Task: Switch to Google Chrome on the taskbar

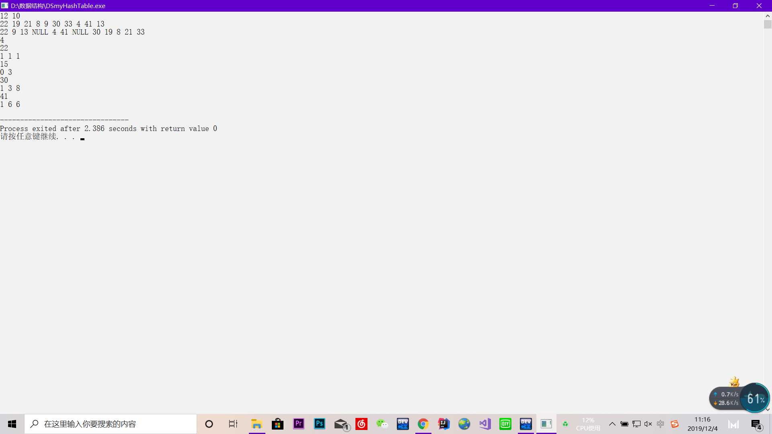Action: (x=423, y=424)
